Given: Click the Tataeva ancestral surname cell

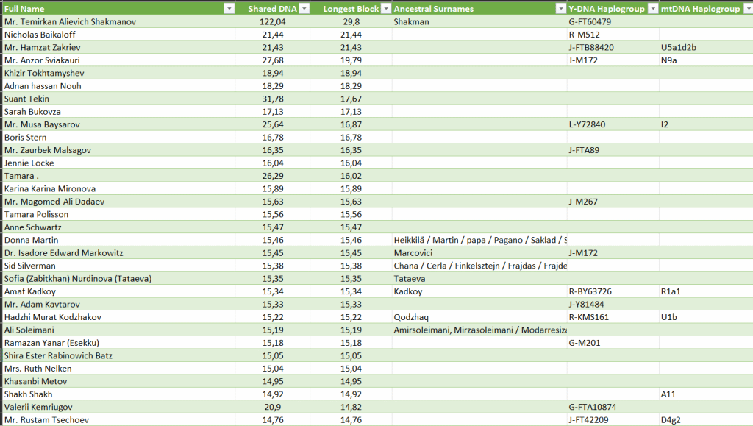Looking at the screenshot, I should click(x=410, y=279).
